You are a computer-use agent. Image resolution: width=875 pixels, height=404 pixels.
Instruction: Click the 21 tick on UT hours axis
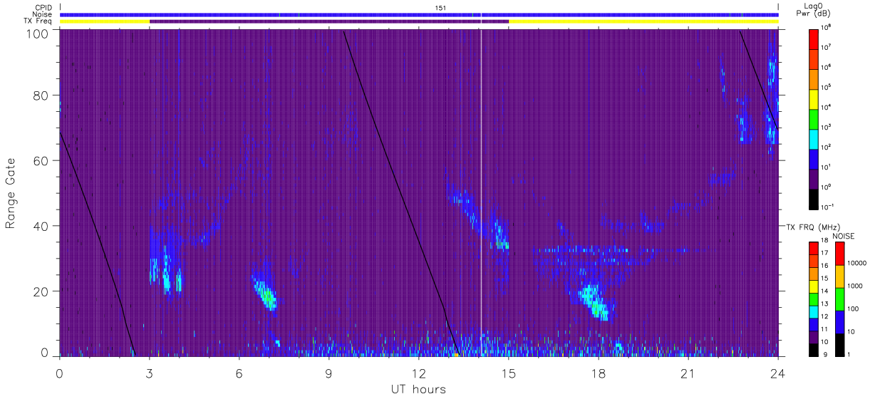tap(688, 373)
